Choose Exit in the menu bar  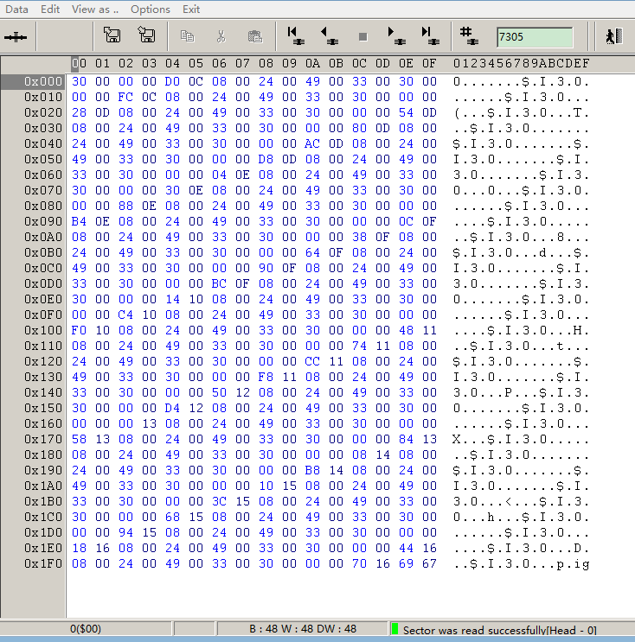point(191,9)
